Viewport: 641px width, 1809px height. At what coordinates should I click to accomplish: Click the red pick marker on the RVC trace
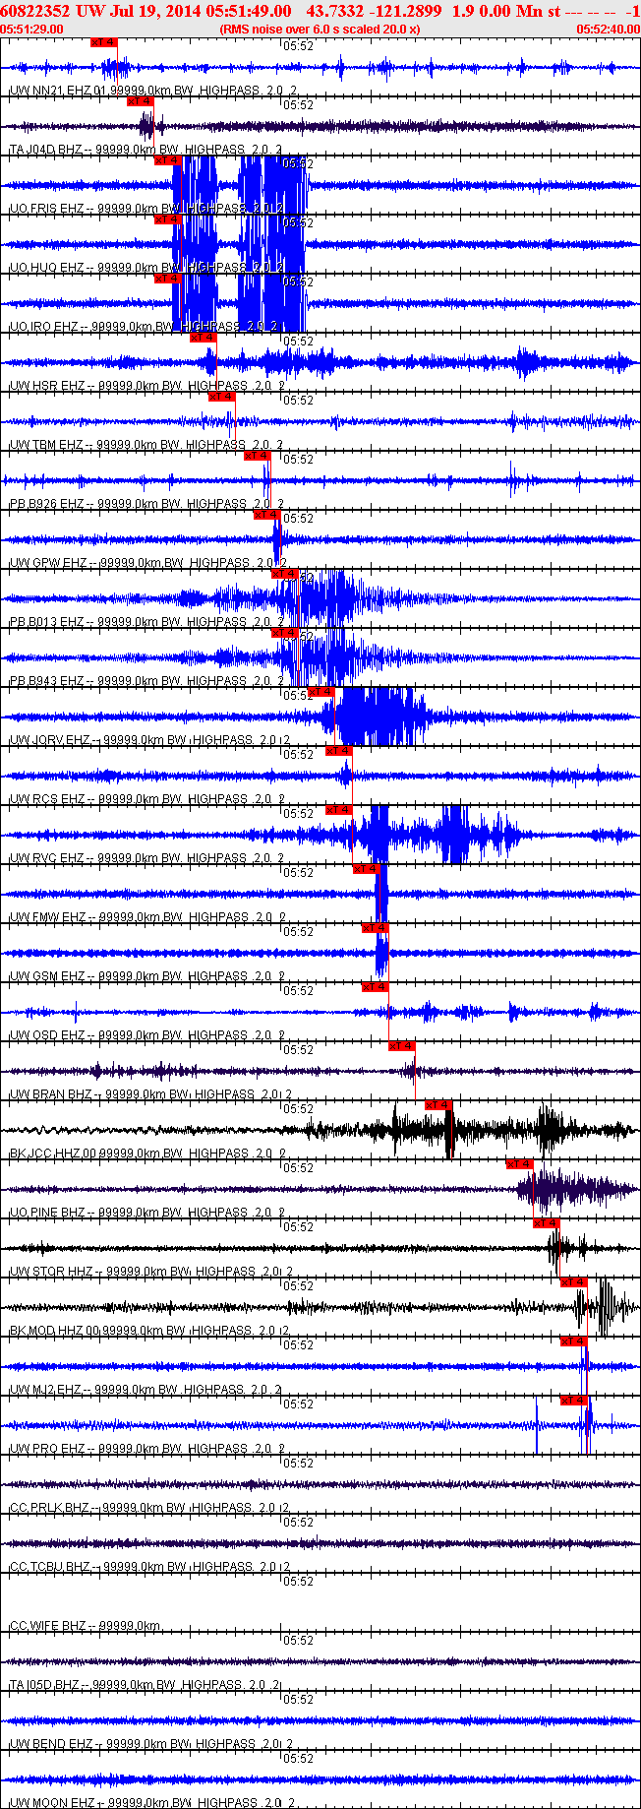tap(338, 810)
